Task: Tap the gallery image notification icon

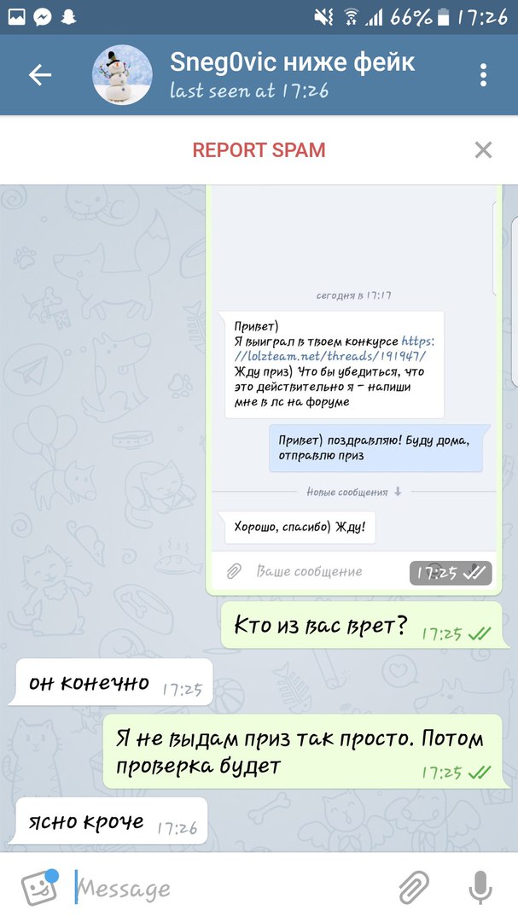Action: point(16,17)
